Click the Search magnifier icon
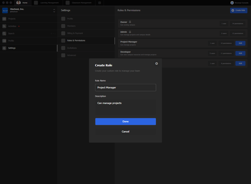 pyautogui.click(x=4, y=33)
